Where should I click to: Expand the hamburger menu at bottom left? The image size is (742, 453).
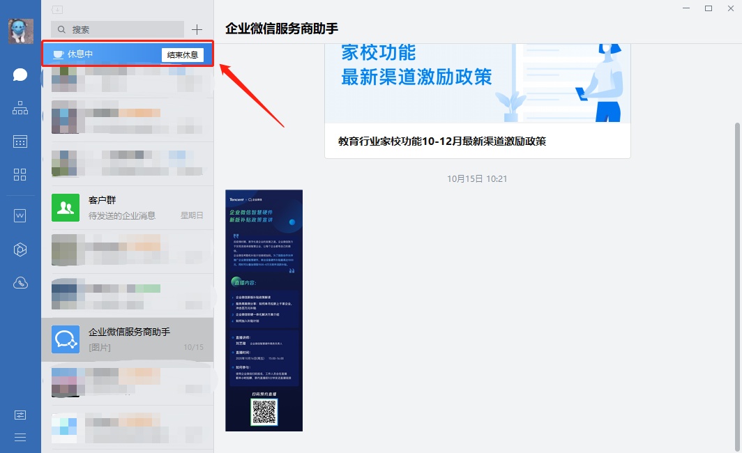tap(20, 437)
